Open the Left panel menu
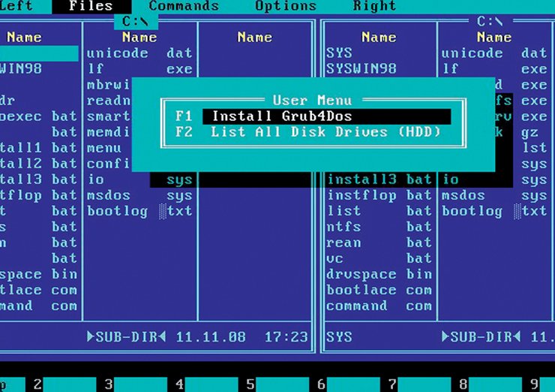 point(16,6)
